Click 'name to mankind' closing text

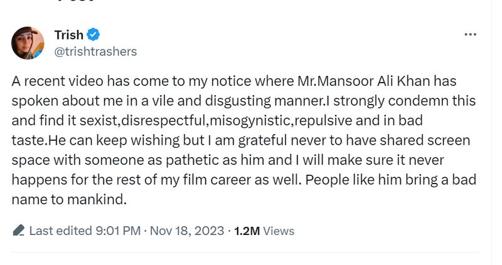[x=69, y=200]
